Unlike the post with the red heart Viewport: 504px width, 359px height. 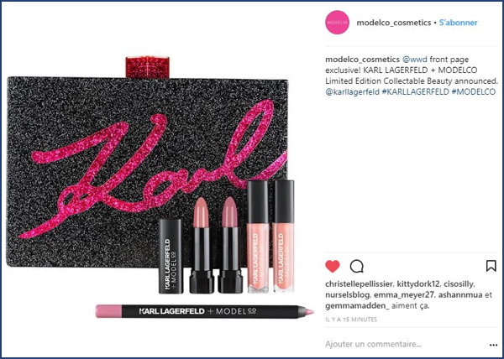coord(333,266)
